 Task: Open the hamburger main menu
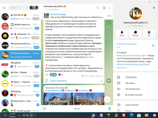[x=4, y=8]
